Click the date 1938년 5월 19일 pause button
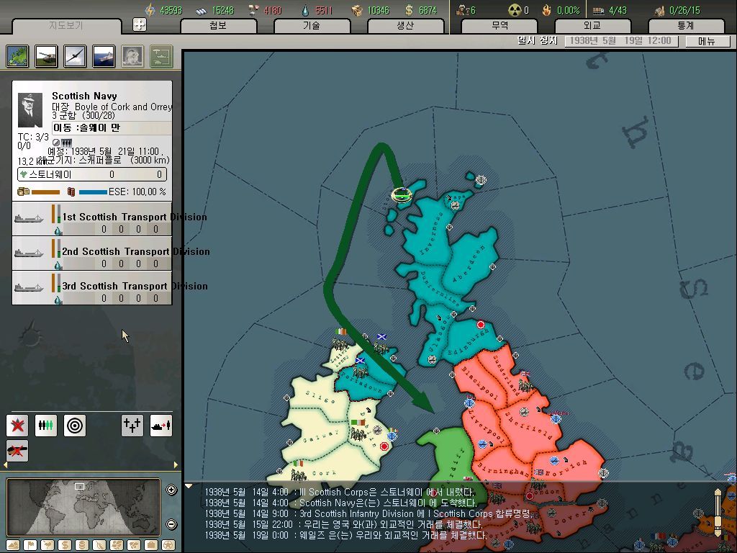 (620, 41)
